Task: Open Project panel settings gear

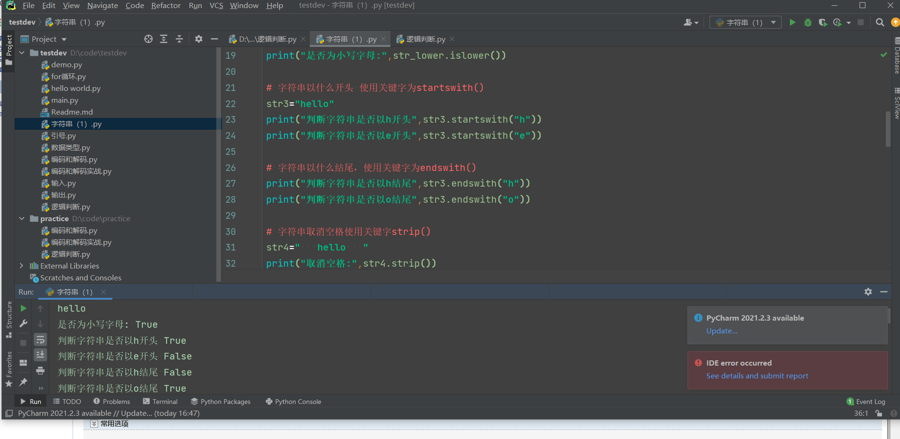Action: (x=199, y=39)
